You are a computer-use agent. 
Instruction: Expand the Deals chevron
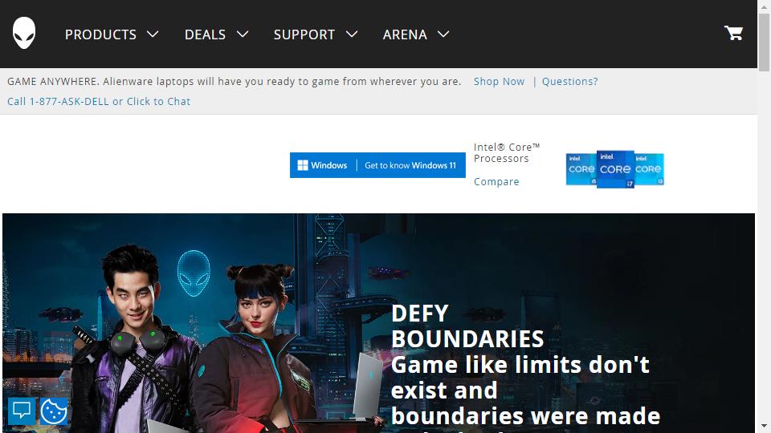click(243, 34)
